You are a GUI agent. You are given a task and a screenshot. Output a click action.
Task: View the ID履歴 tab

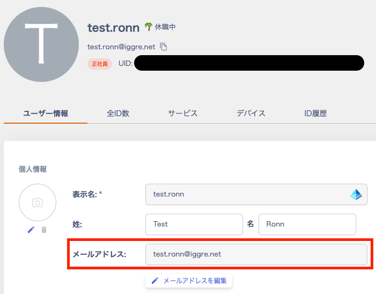point(315,114)
